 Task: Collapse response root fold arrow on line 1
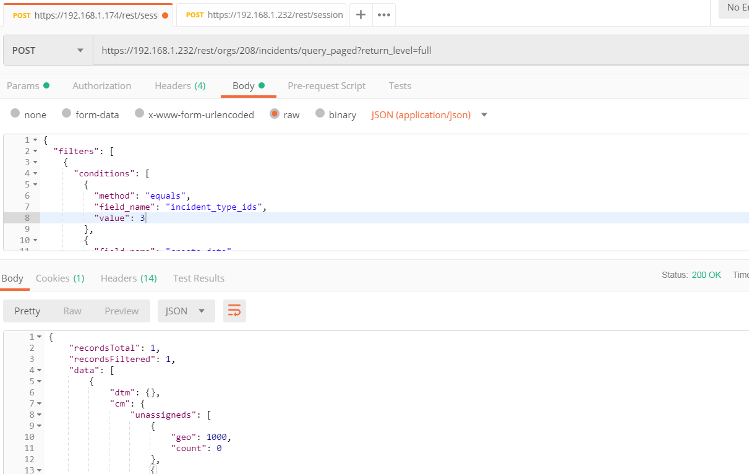(40, 337)
